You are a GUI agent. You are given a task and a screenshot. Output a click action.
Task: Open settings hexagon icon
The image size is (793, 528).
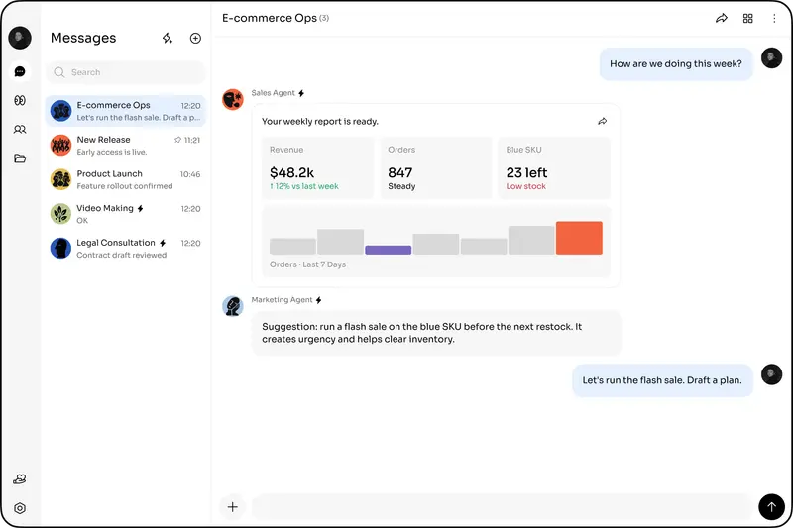20,508
